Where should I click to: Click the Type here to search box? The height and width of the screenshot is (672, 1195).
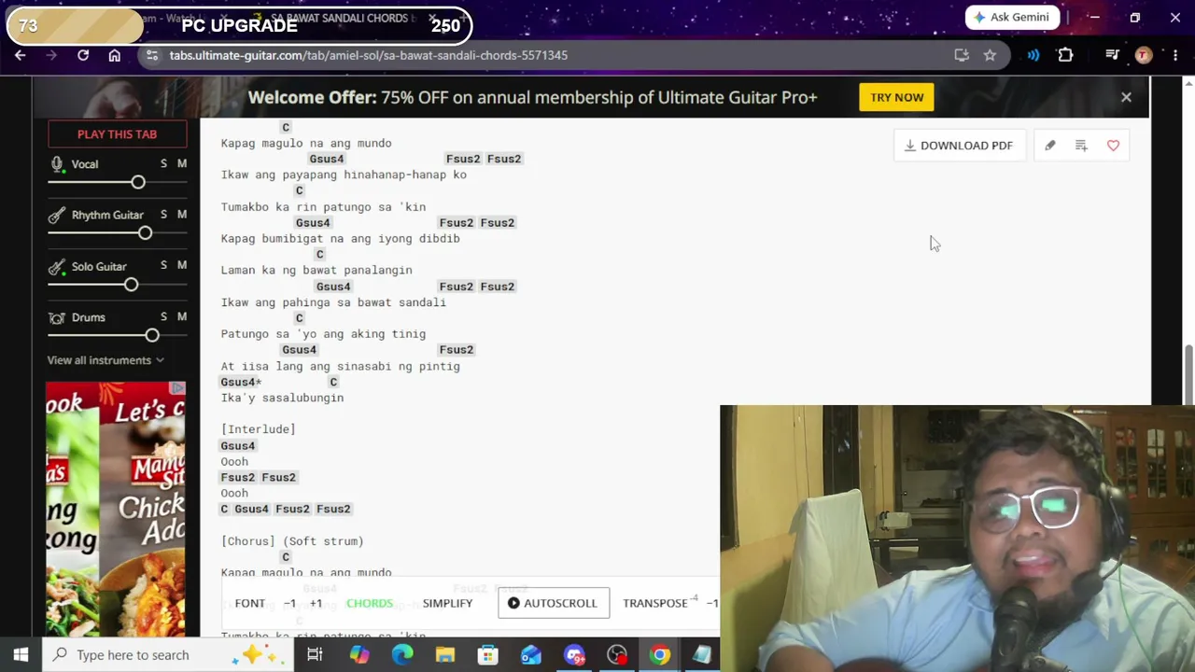[166, 654]
